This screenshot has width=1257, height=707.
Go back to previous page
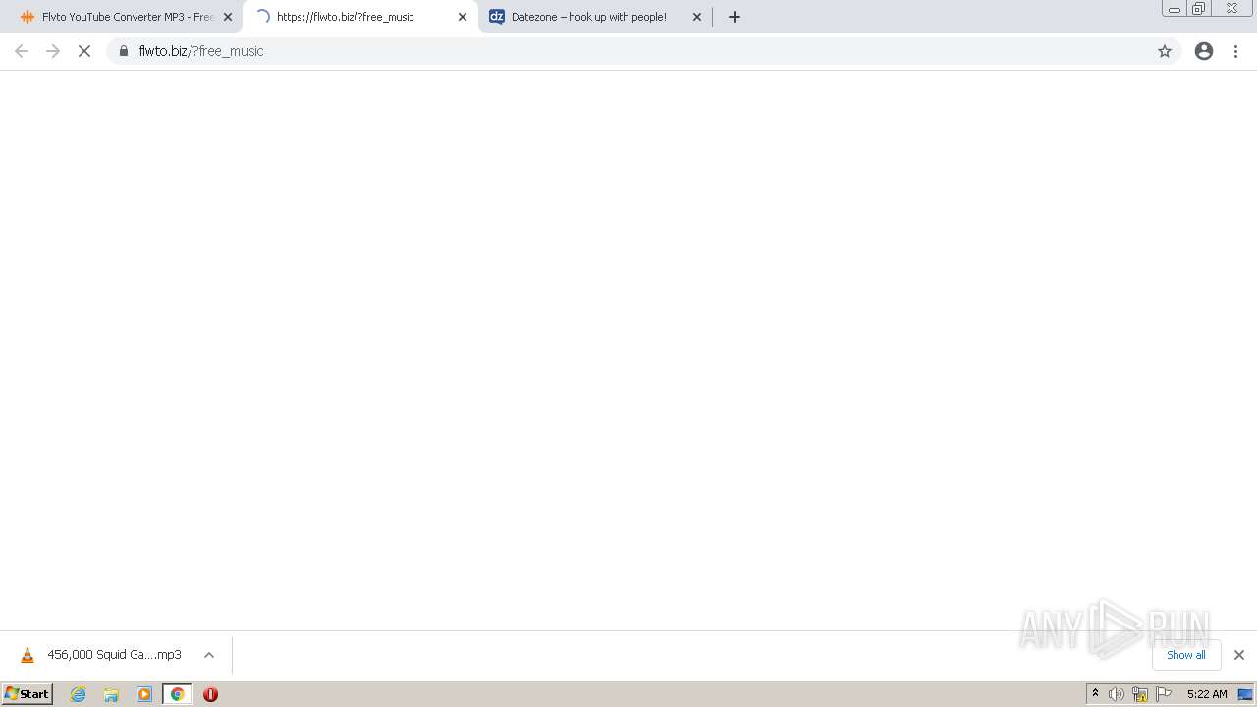(22, 51)
